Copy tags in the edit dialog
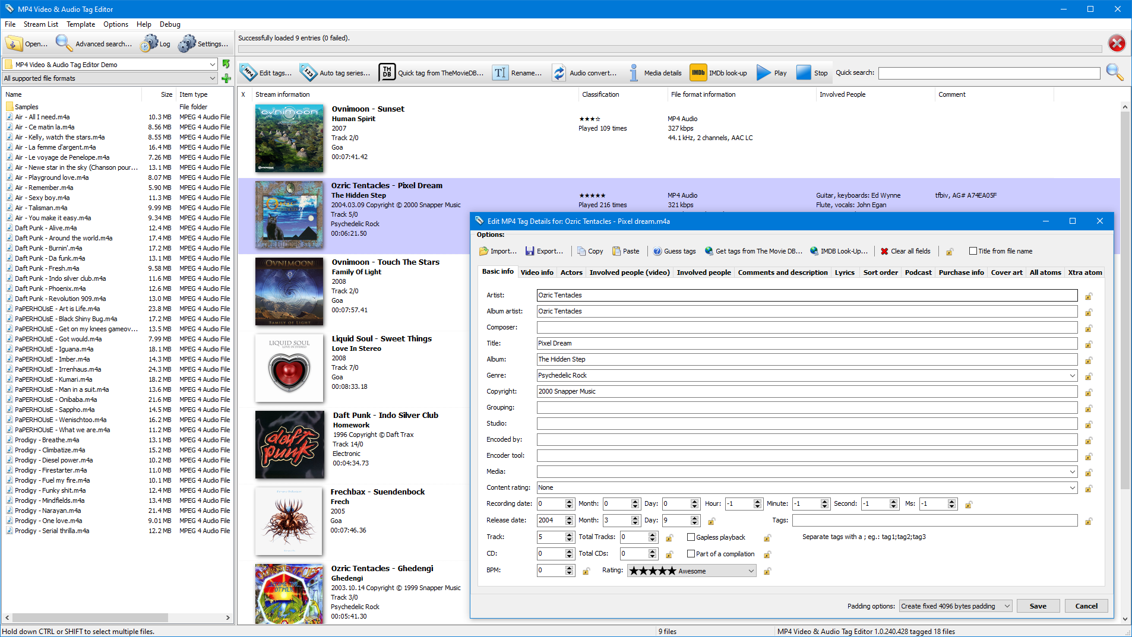The image size is (1132, 637). tap(590, 251)
